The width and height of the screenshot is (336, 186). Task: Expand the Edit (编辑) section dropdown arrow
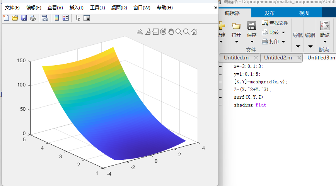(x=310, y=46)
